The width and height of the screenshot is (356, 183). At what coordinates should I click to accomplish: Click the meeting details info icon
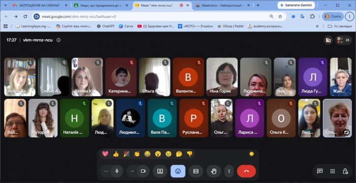[58, 40]
